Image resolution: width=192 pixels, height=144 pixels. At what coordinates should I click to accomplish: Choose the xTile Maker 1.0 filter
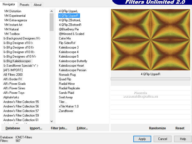click(x=69, y=106)
